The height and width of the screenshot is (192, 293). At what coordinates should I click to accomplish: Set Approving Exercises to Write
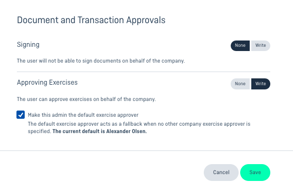tap(261, 84)
